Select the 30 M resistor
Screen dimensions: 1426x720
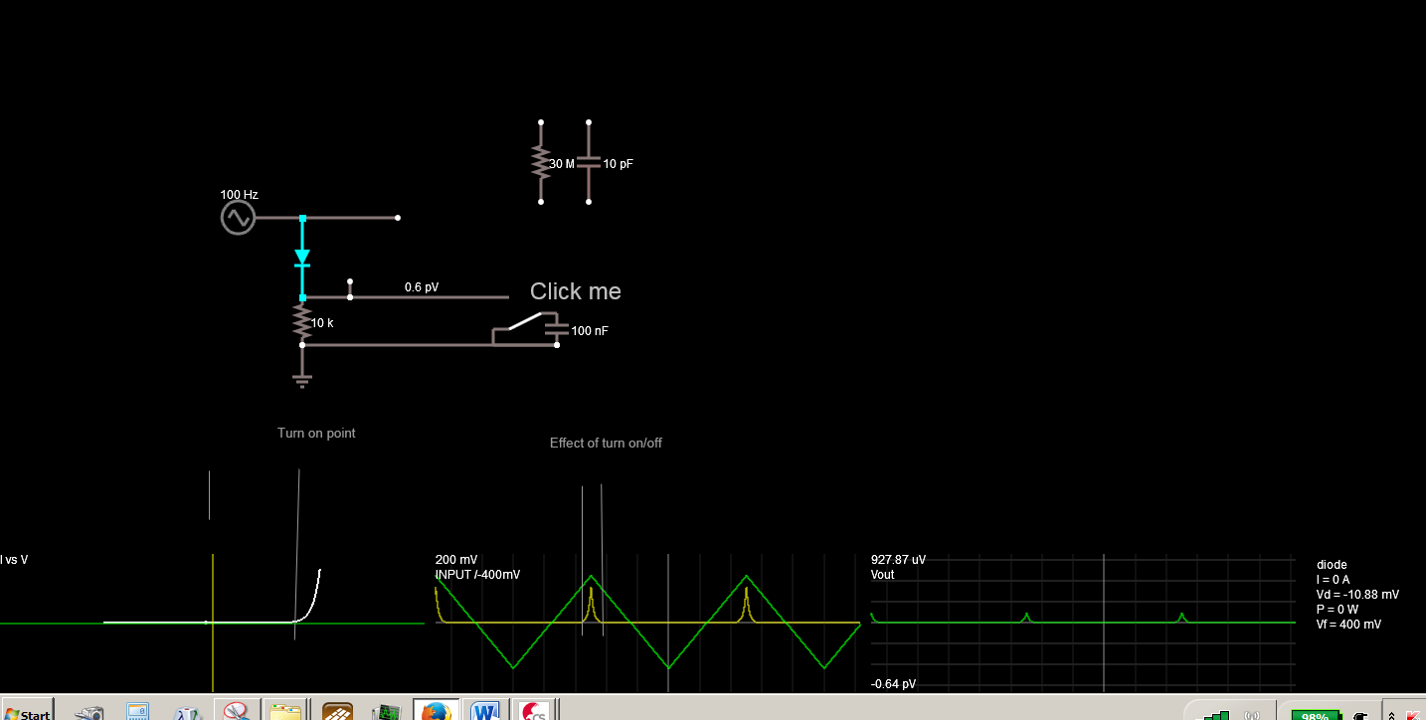(541, 162)
